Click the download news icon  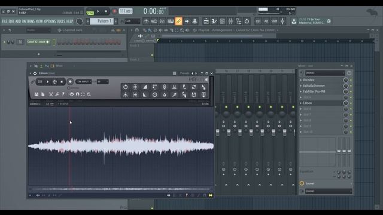294,21
